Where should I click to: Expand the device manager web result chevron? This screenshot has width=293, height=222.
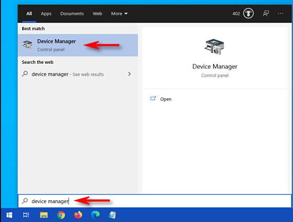click(x=129, y=74)
